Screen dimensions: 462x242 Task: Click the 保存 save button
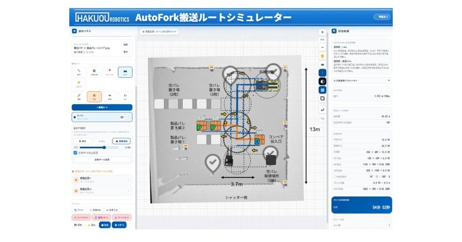[78, 225]
